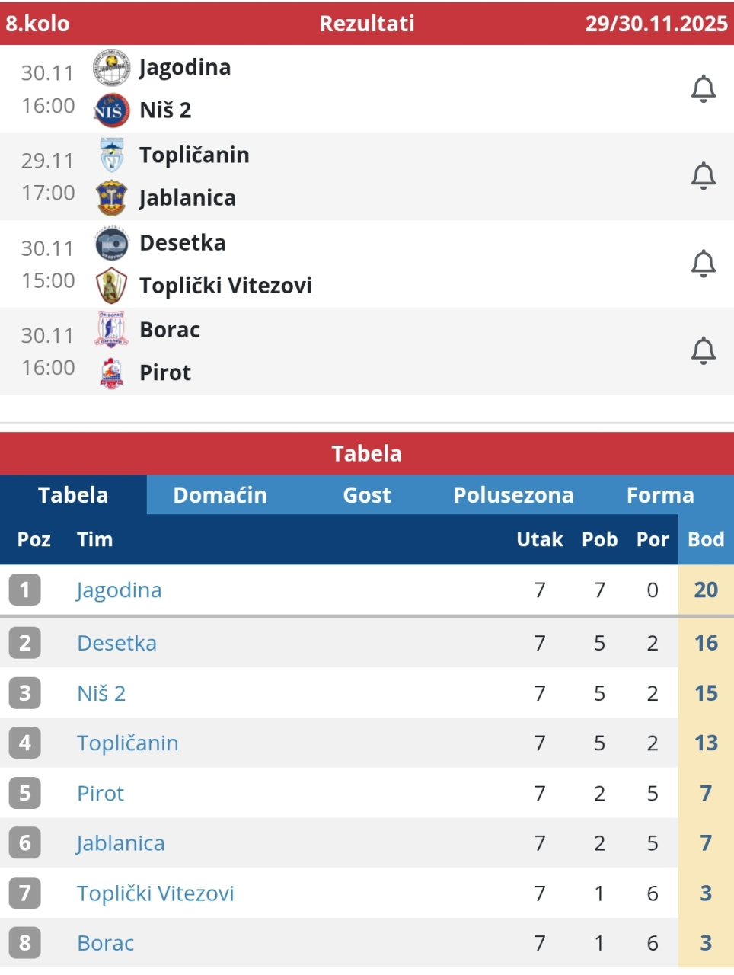Click the Pirot club logo in fixtures

[111, 373]
